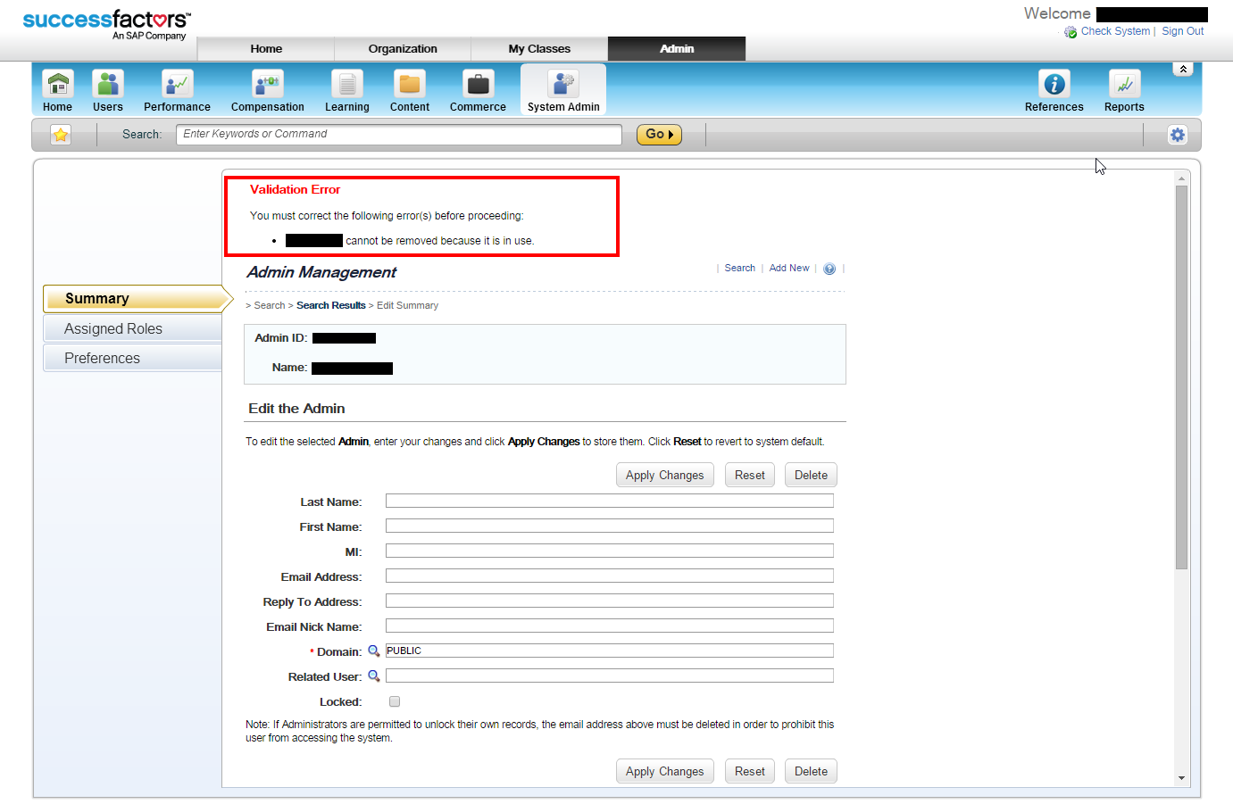
Task: Click the bottom Delete button
Action: click(x=812, y=771)
